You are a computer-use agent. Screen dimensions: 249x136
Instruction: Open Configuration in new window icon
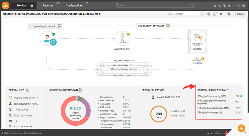[87, 3]
